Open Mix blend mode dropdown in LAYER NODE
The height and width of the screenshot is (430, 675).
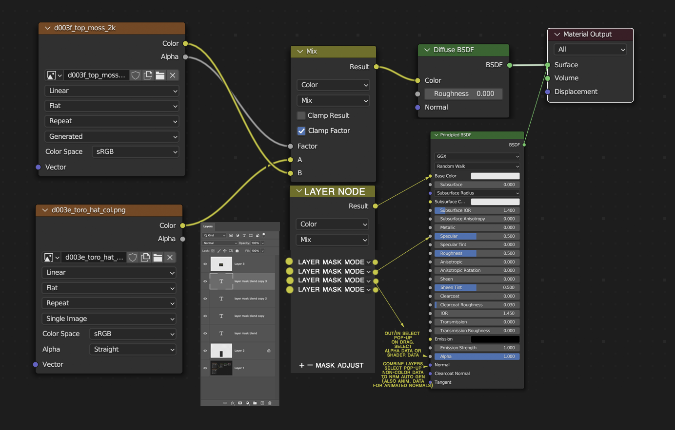pos(333,240)
